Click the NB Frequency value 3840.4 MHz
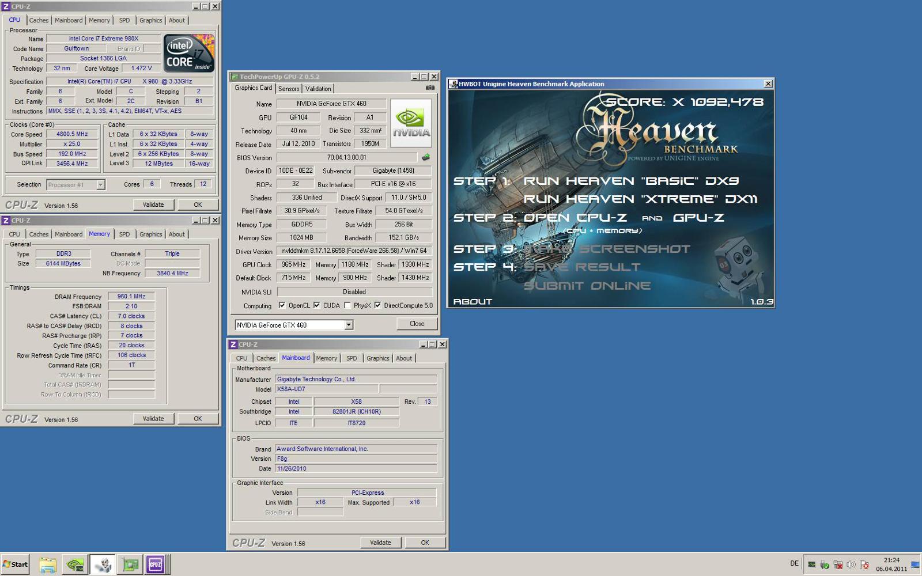This screenshot has height=576, width=922. coord(172,273)
